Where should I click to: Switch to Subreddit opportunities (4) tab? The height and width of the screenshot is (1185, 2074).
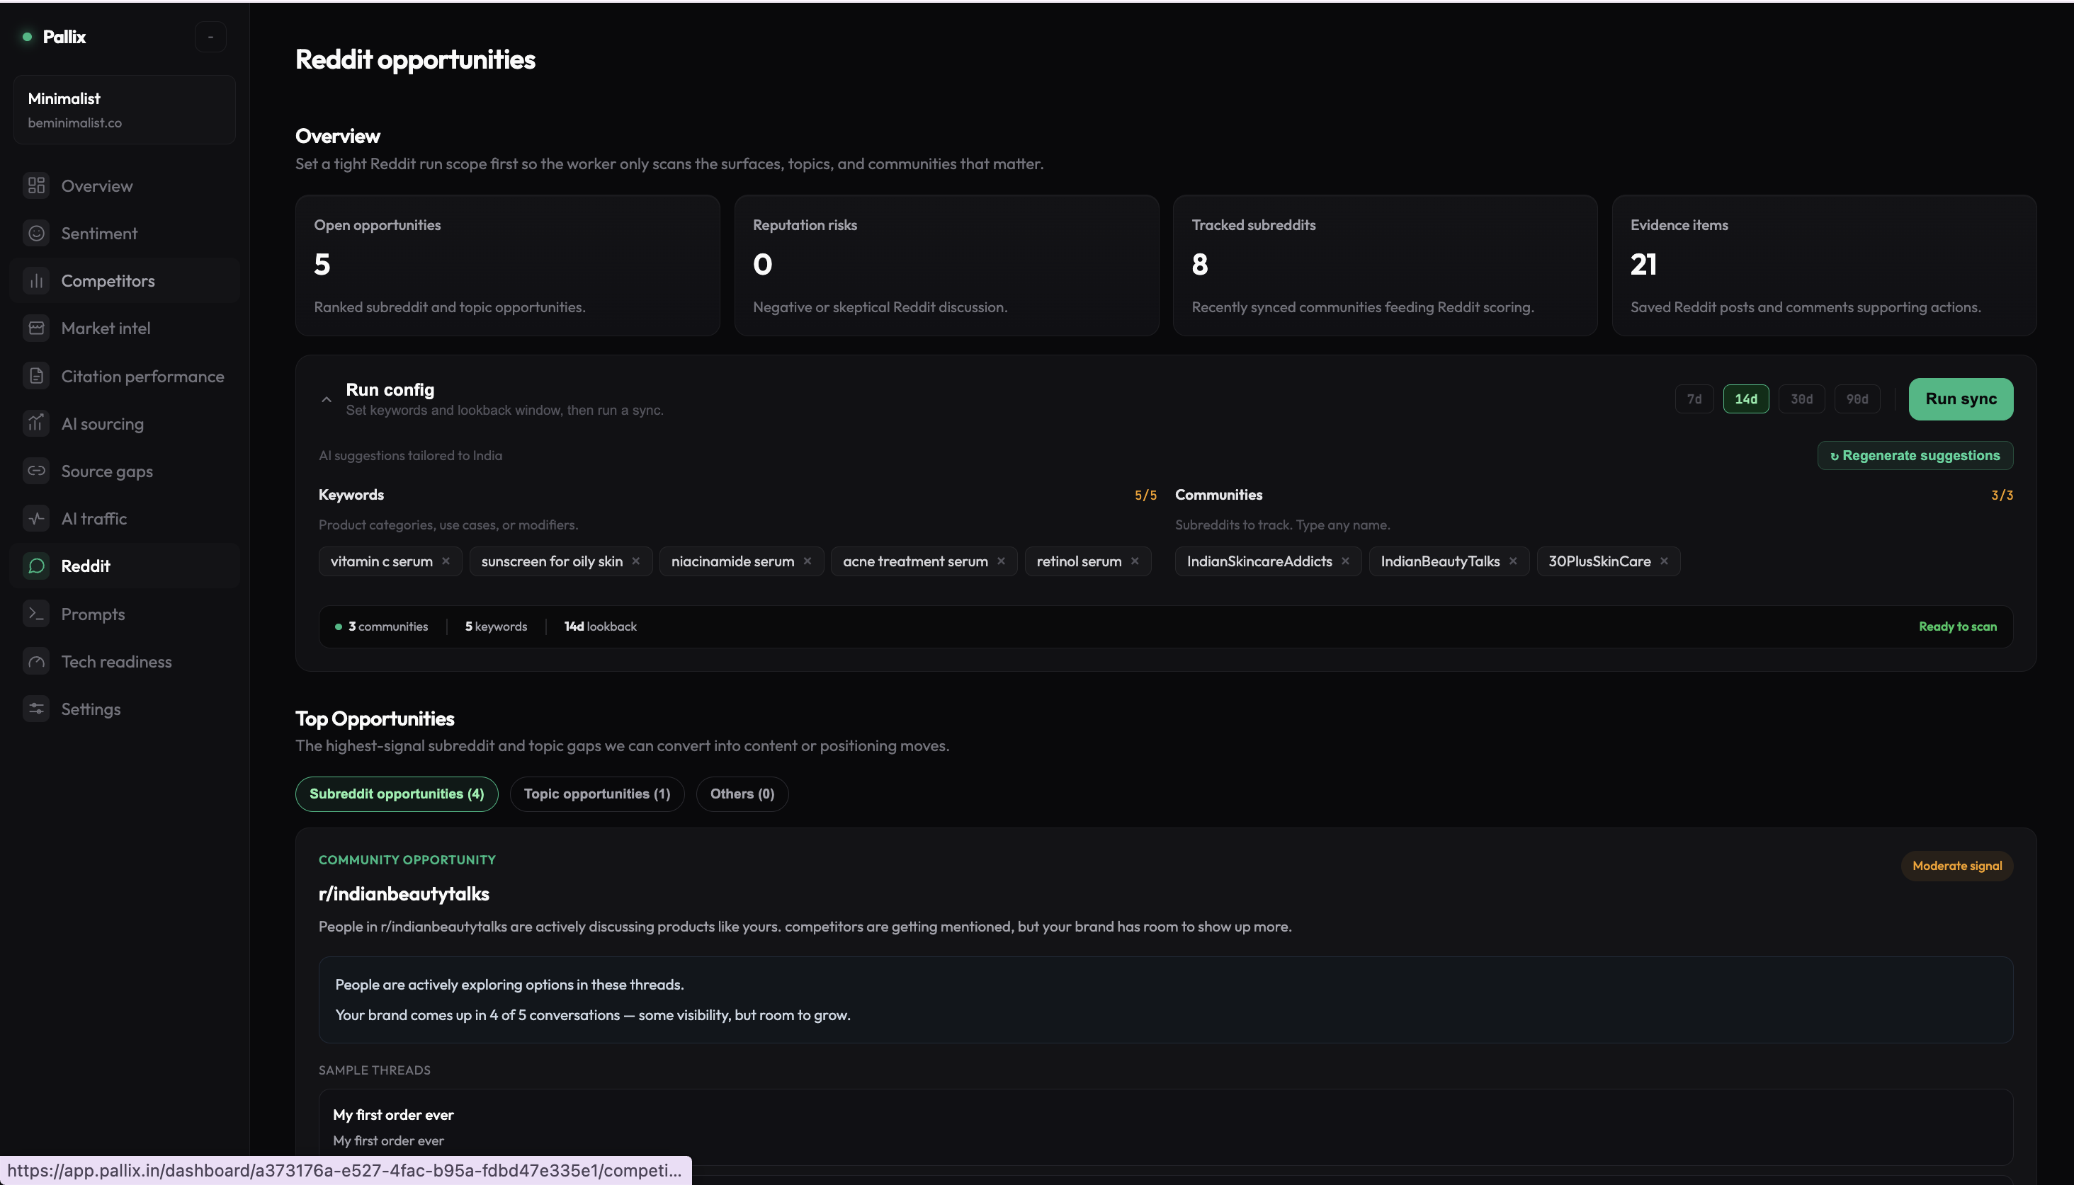click(x=397, y=794)
